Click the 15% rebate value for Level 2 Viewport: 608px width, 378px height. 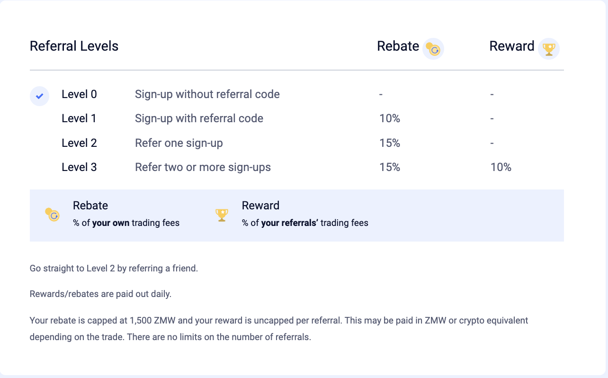coord(390,143)
